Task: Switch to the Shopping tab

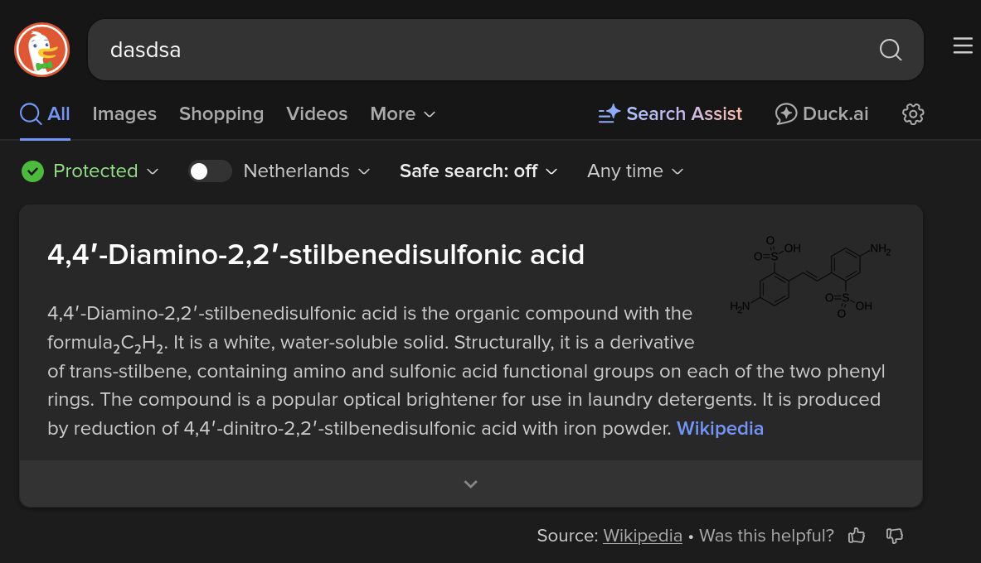Action: click(221, 114)
